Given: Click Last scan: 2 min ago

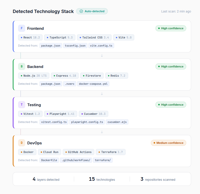Looking at the screenshot, I should pos(176,11).
